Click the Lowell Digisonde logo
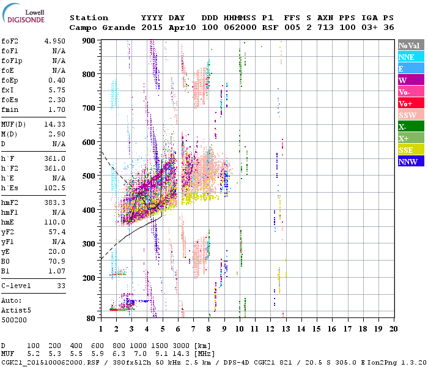 point(23,13)
